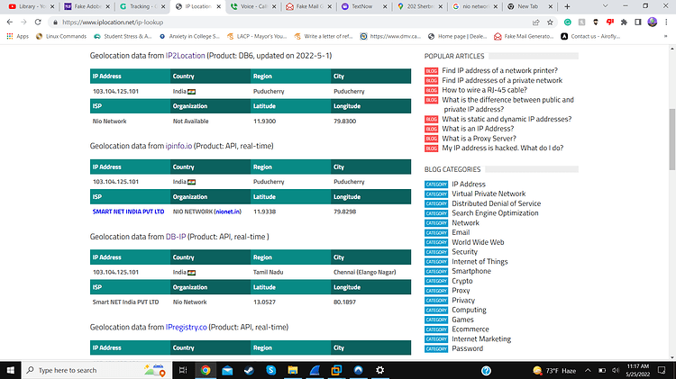Open the Grammarly extension icon
This screenshot has width=676, height=379.
pos(567,23)
